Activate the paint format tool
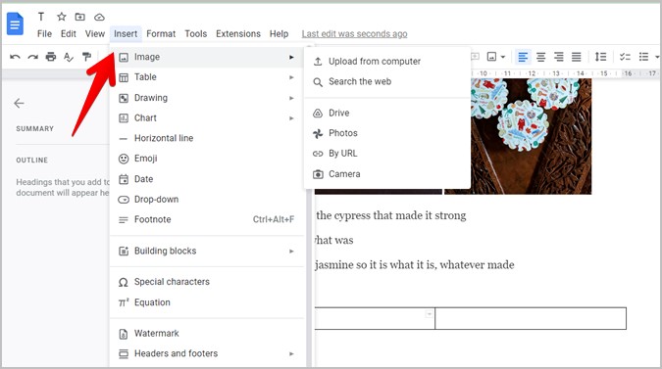The image size is (662, 369). [x=86, y=57]
